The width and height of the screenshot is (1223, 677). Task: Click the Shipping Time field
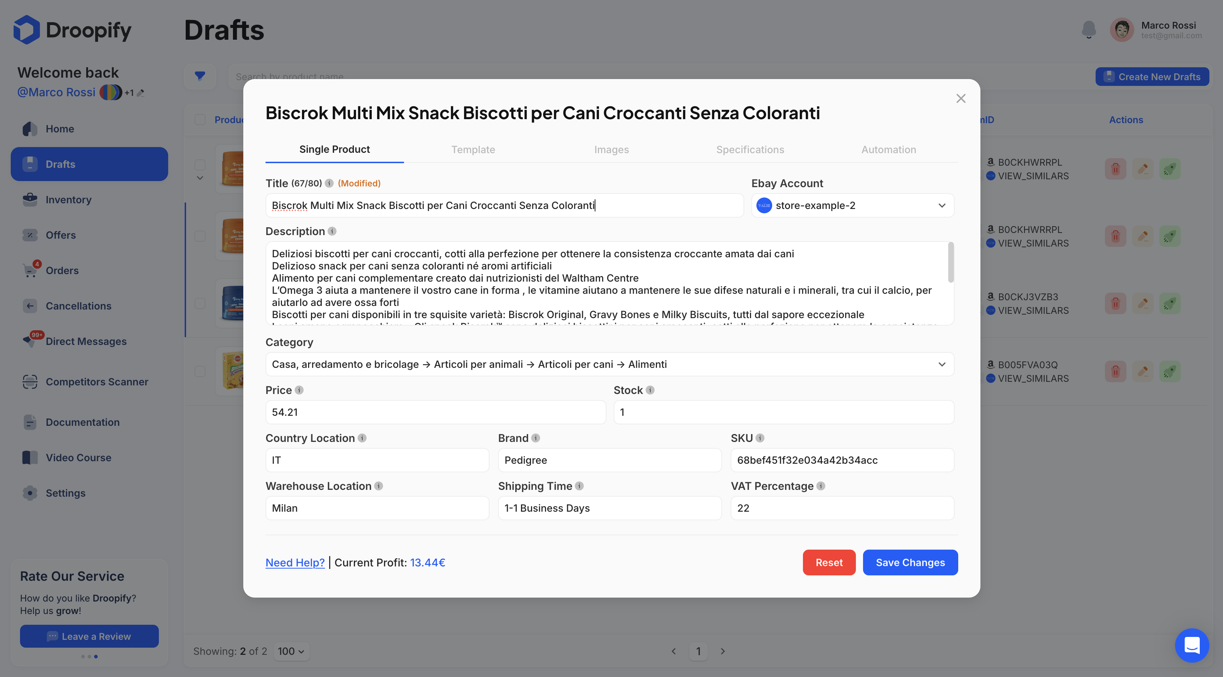click(610, 508)
